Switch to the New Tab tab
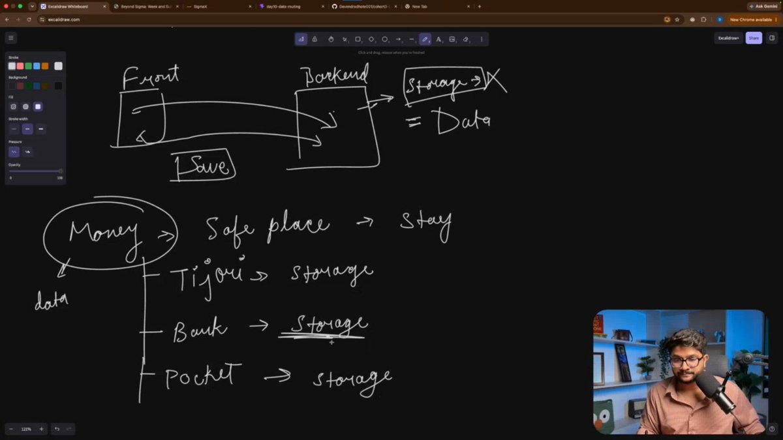 coord(436,7)
